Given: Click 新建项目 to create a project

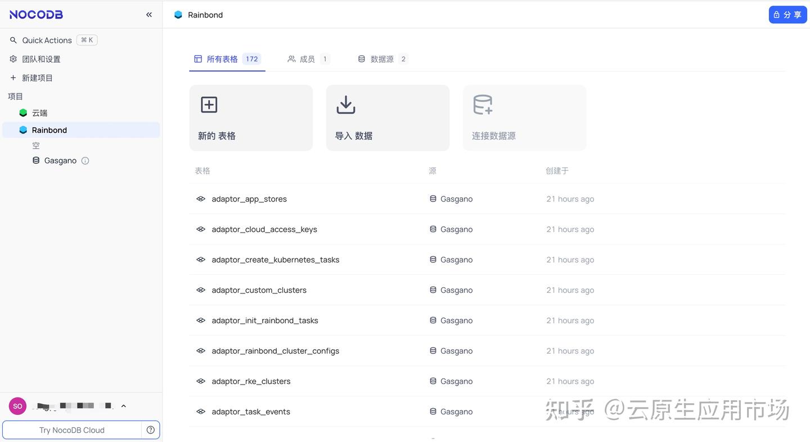Looking at the screenshot, I should tap(37, 77).
